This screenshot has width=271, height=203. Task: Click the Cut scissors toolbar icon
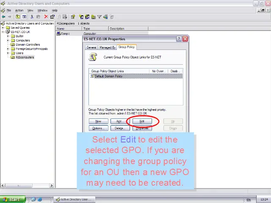coord(32,17)
